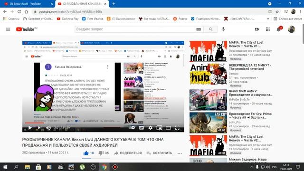This screenshot has height=171, width=304.
Task: Seek on the video progress bar
Action: [103, 123]
